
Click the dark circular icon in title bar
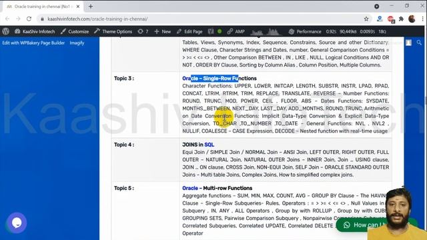376,6
